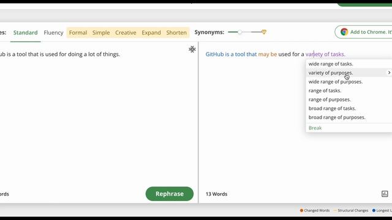
Task: Click Add to Chrome button
Action: [363, 32]
